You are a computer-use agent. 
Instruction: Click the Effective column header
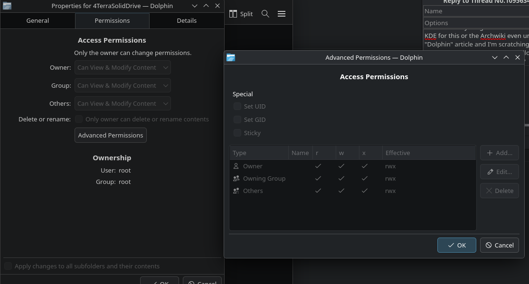tap(429, 153)
